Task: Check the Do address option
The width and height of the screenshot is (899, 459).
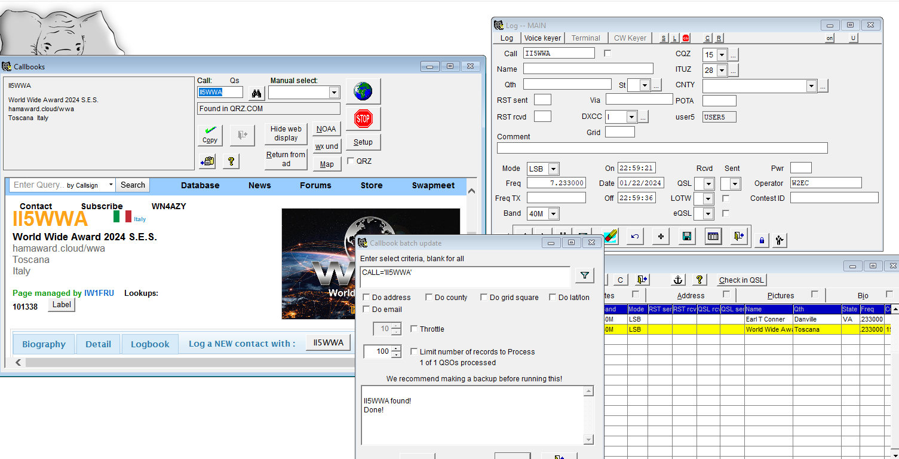Action: [366, 298]
